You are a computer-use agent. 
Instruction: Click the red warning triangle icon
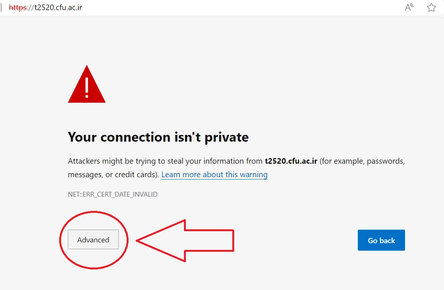click(87, 85)
